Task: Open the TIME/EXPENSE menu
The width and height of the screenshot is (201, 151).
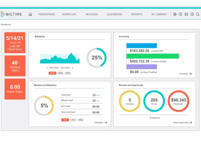Action: click(47, 14)
